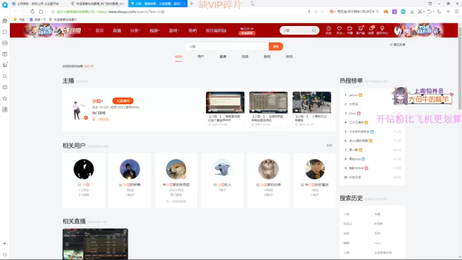Open the video thumbnail dated 2021-12-17
The width and height of the screenshot is (462, 260).
[312, 102]
